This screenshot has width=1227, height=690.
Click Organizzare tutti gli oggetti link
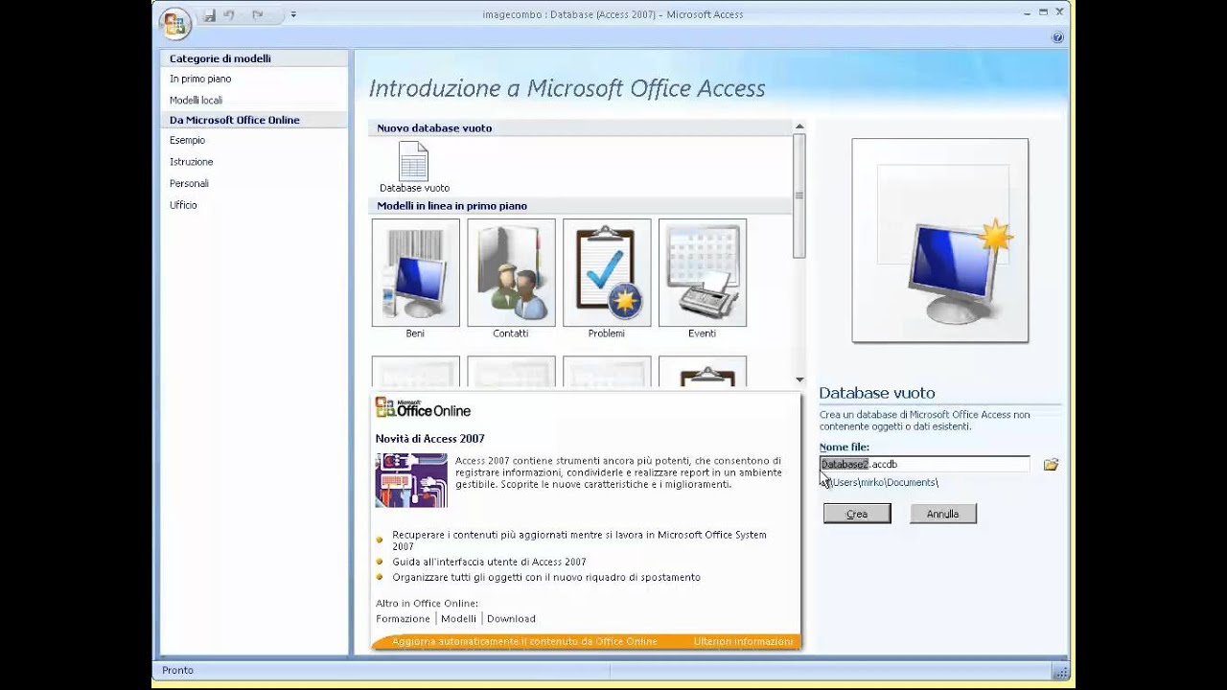tap(546, 577)
